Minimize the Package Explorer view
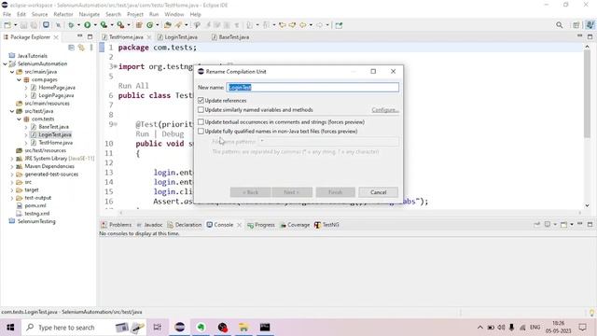This screenshot has height=336, width=597. click(x=80, y=36)
